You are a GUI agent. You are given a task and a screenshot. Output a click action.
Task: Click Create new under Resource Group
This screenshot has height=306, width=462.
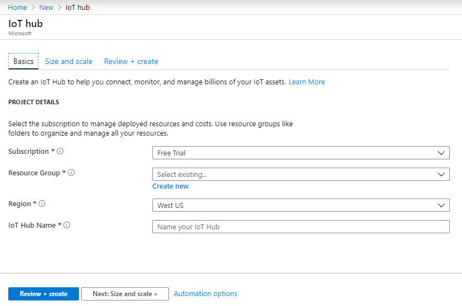[171, 186]
